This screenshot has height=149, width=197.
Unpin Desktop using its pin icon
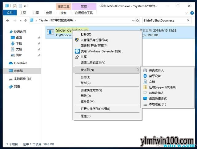39,38
